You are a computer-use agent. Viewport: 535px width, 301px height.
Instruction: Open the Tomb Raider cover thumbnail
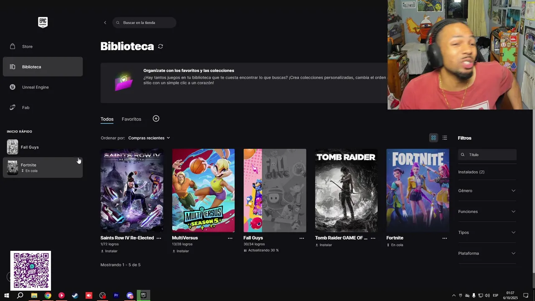pyautogui.click(x=346, y=190)
